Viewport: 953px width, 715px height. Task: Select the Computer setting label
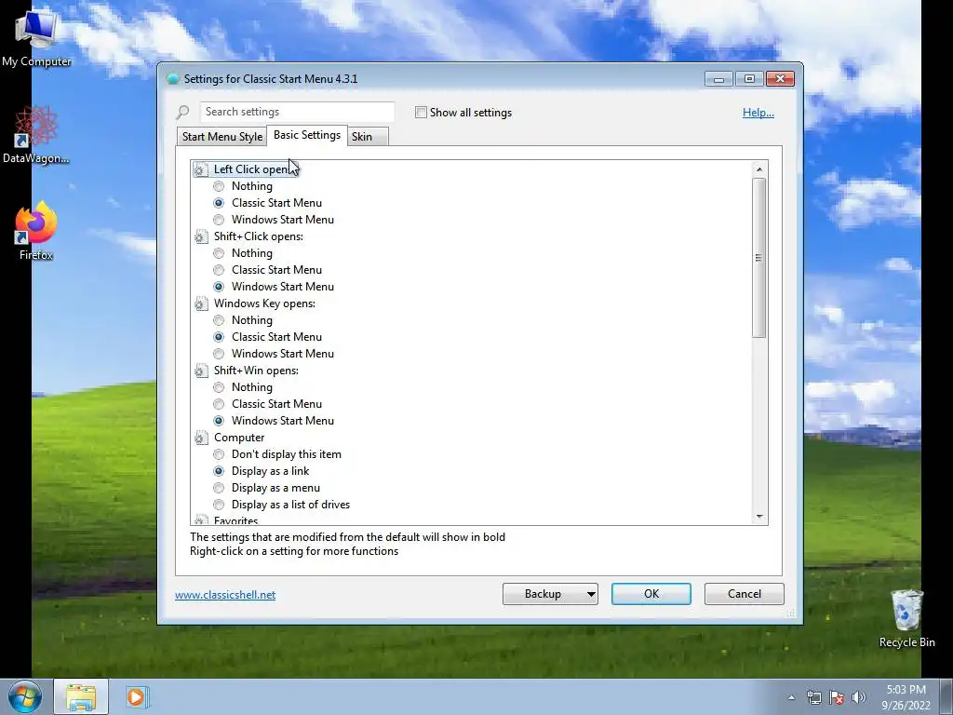pos(239,438)
